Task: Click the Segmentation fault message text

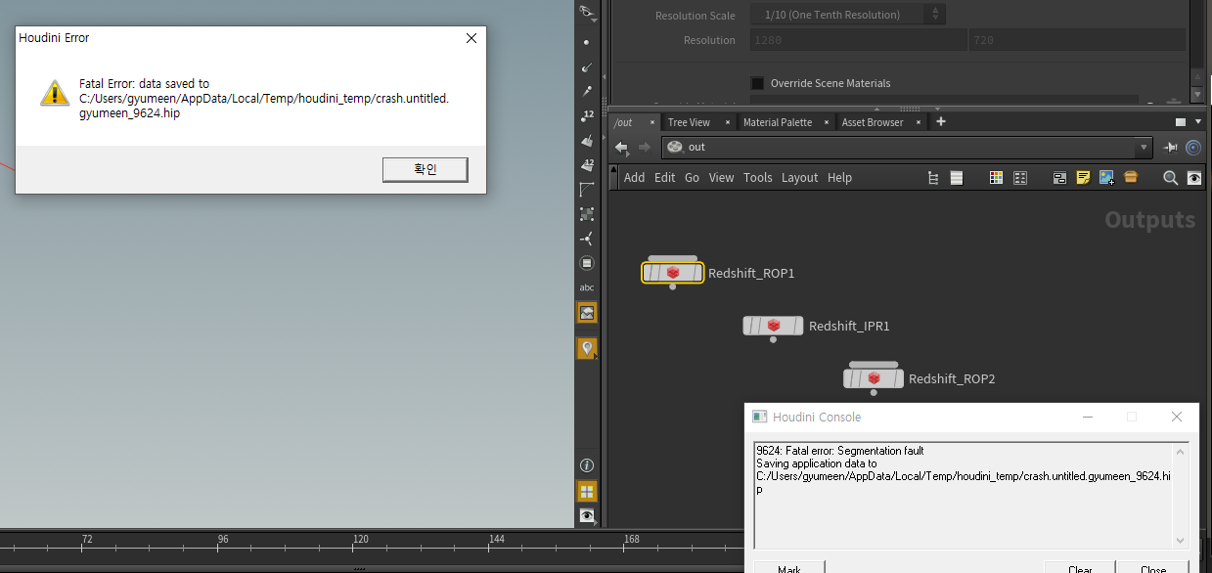Action: pyautogui.click(x=839, y=451)
